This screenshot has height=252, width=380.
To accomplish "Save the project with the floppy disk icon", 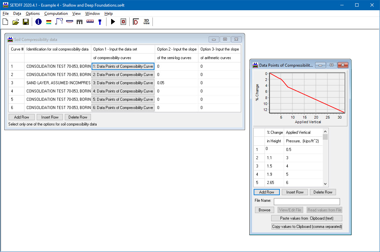I will pyautogui.click(x=26, y=22).
